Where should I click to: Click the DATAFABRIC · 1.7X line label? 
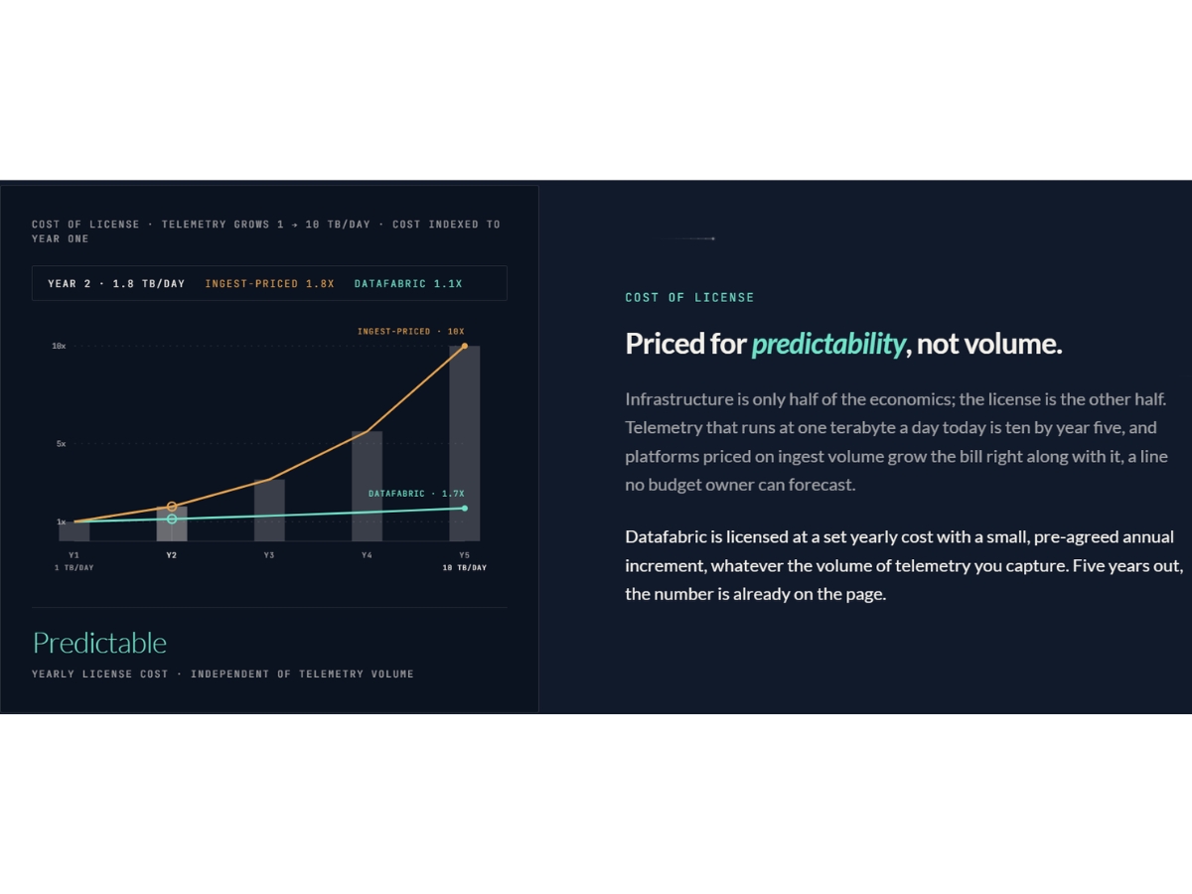point(416,493)
